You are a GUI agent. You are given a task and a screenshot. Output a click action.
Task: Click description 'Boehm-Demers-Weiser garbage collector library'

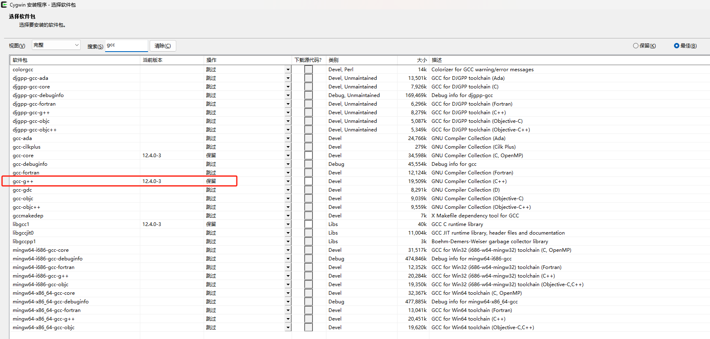(x=490, y=242)
